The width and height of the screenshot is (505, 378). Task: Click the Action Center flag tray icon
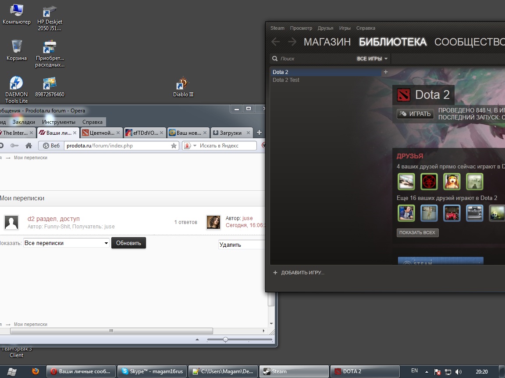point(437,372)
